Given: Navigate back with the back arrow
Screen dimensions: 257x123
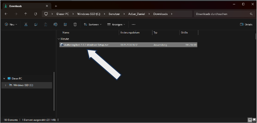Looking at the screenshot, I should (6, 14).
